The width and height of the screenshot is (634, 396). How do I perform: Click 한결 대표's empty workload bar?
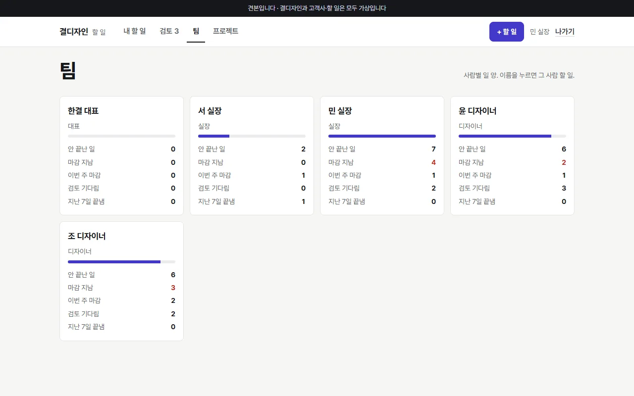pos(121,136)
